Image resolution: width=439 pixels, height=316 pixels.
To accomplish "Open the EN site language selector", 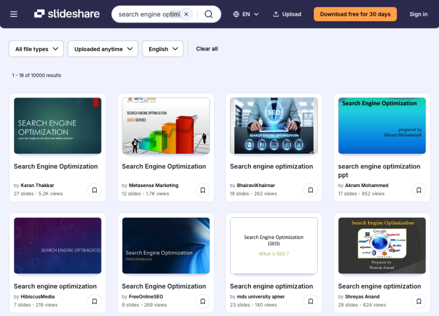I will coord(245,14).
